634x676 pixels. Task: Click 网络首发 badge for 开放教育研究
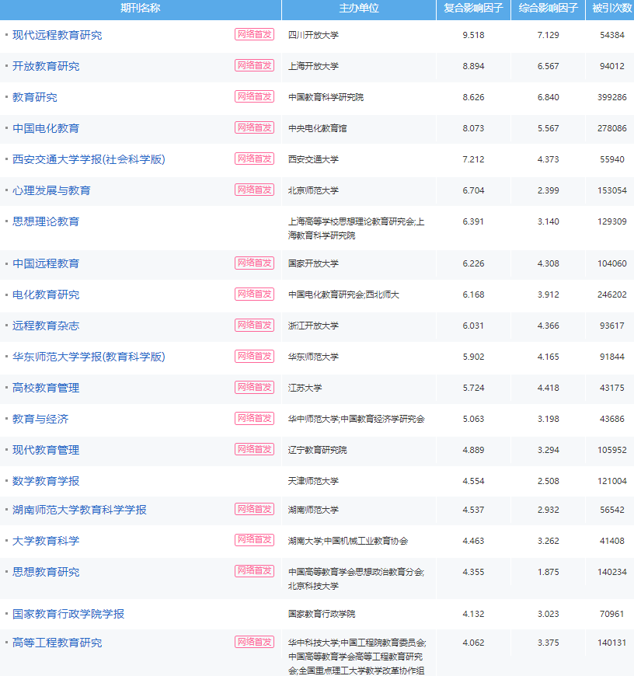(255, 65)
